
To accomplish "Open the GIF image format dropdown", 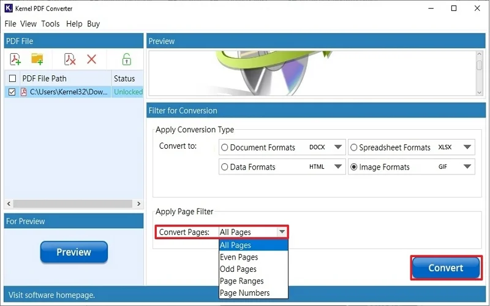I will (x=467, y=166).
